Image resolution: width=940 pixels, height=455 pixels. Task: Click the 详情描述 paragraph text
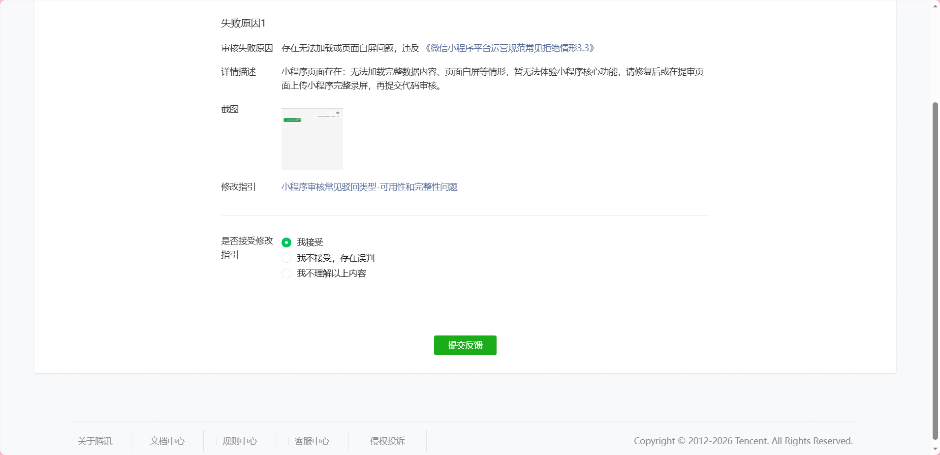click(492, 79)
